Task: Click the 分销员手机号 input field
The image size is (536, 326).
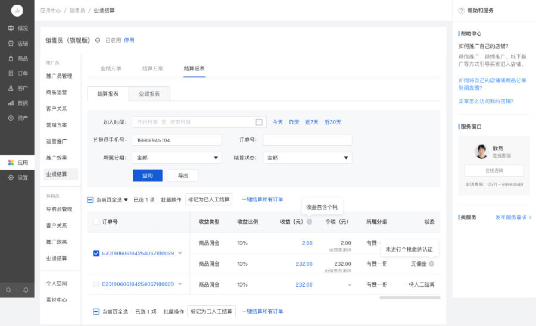Action: coord(177,140)
